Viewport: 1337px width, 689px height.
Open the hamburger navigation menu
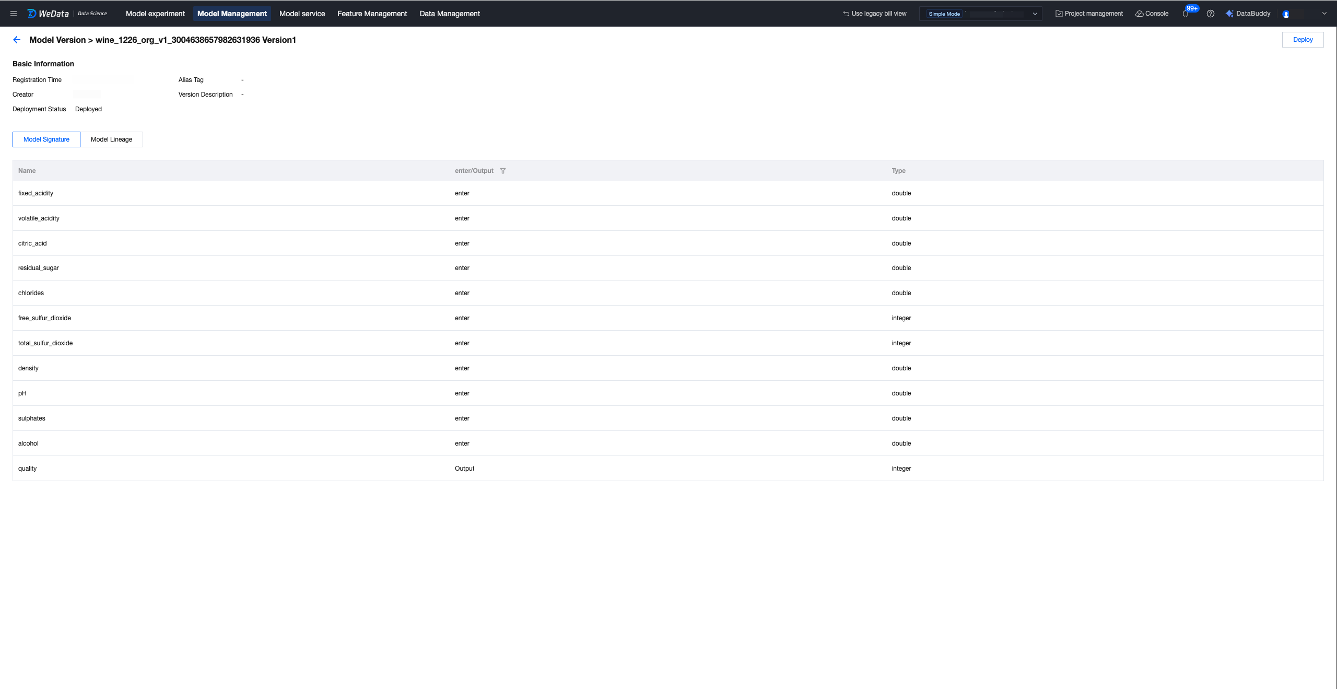(x=14, y=14)
